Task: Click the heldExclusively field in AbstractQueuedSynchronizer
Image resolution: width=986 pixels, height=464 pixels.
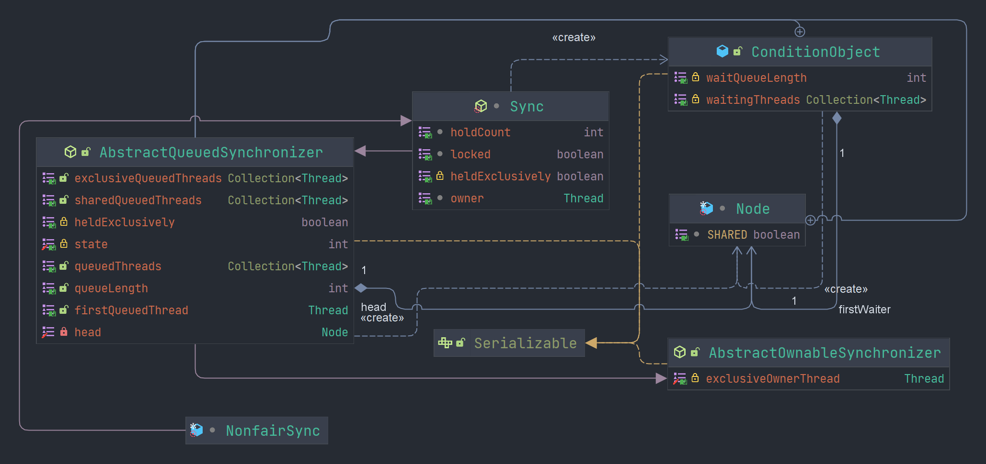Action: (x=125, y=222)
